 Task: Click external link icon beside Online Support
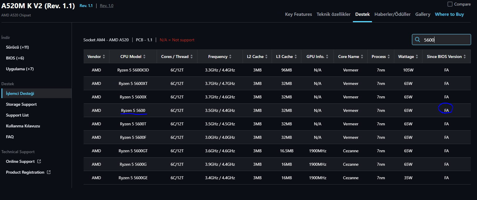coord(39,161)
